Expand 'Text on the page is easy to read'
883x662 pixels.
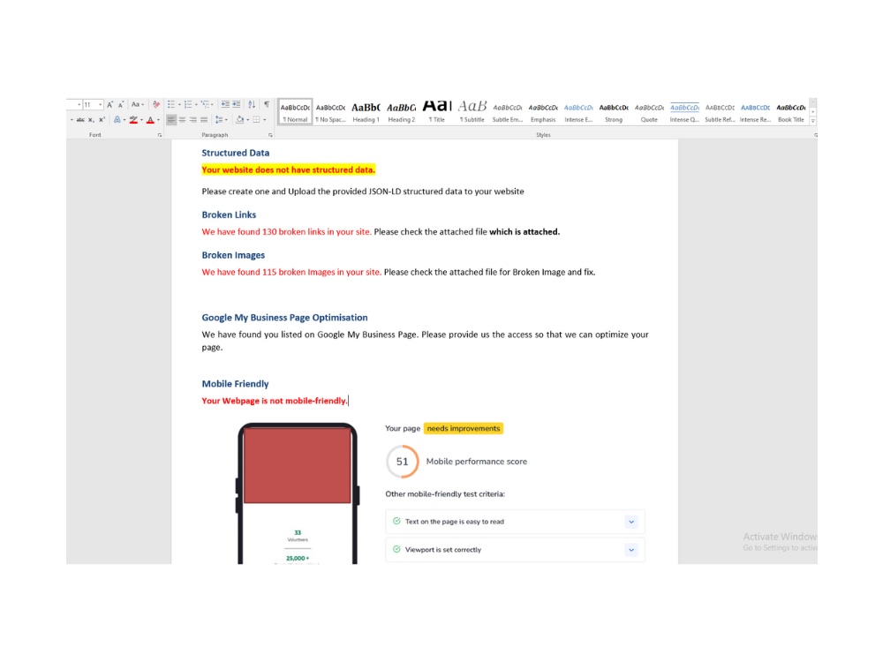[x=631, y=522]
